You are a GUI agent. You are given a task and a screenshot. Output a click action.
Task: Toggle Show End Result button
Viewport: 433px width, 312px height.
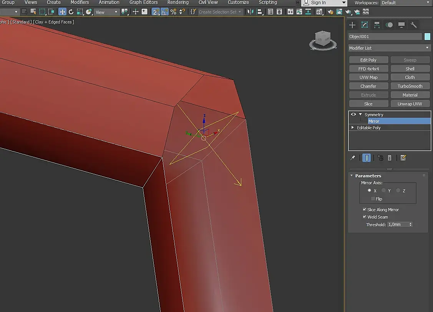pos(367,158)
